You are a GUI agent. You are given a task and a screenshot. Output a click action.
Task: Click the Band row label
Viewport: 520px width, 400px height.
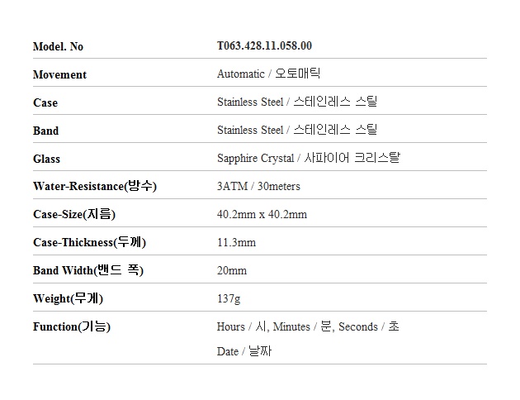46,131
